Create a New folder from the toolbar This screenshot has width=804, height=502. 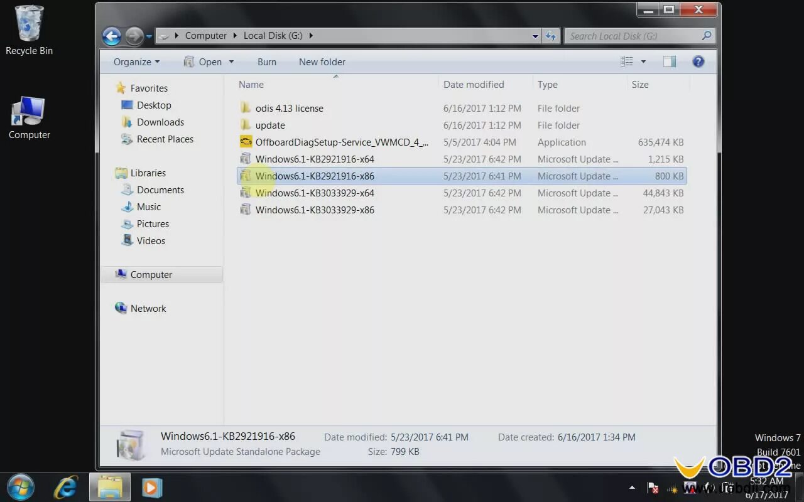[322, 61]
